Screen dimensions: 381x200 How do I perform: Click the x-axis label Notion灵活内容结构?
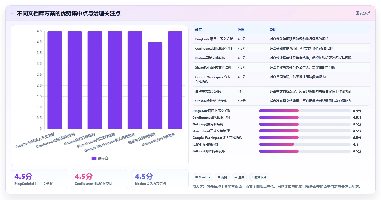point(79,139)
